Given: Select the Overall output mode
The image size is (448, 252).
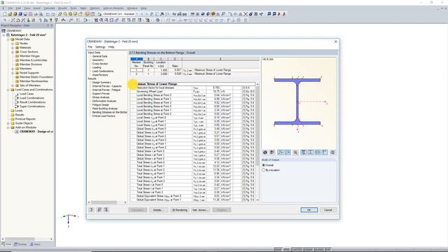Looking at the screenshot, I should pos(264,165).
